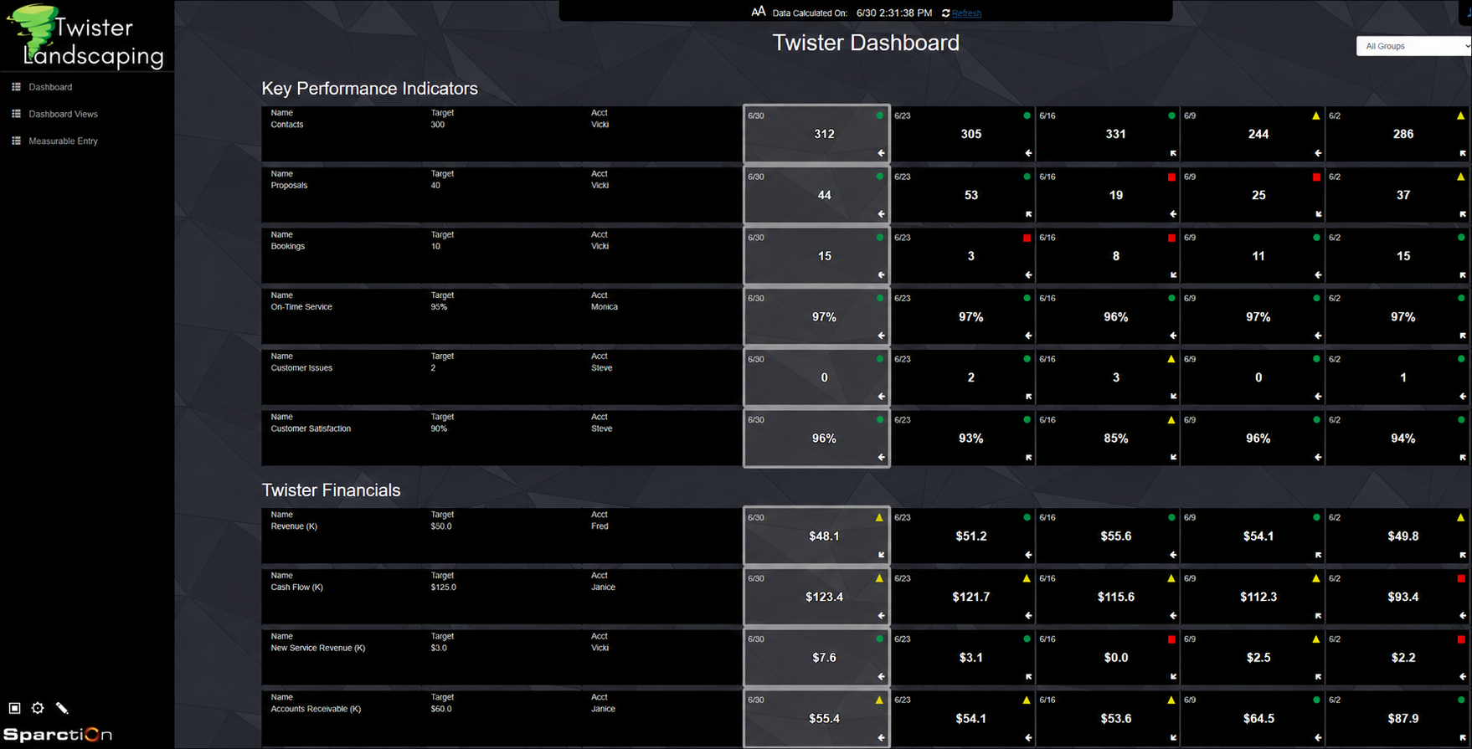Click the trend arrow in Bookings 6/30 cell
The image size is (1472, 749).
tap(881, 274)
